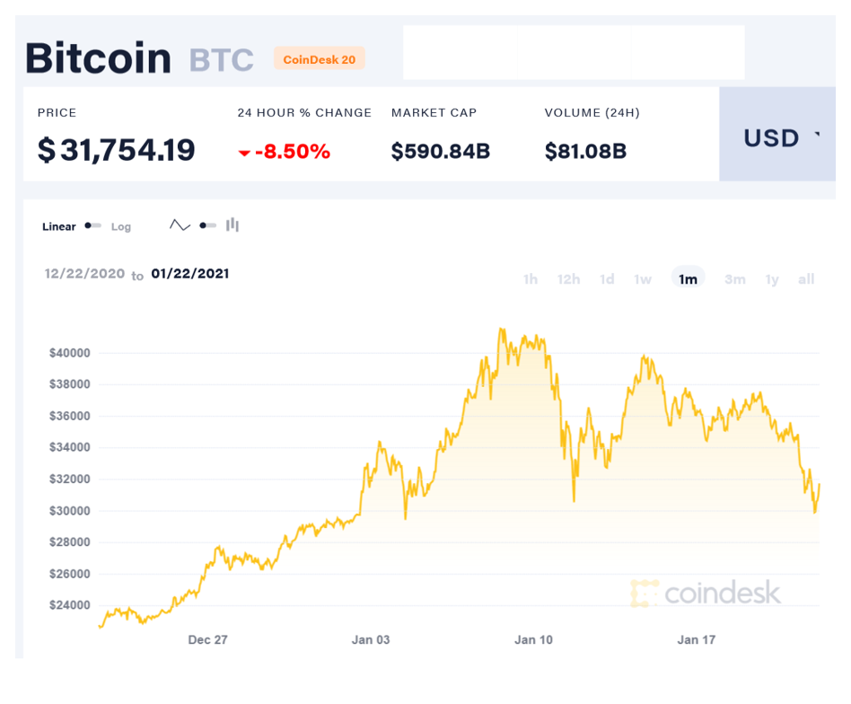Select the 1h time range
This screenshot has width=851, height=704.
coord(531,279)
